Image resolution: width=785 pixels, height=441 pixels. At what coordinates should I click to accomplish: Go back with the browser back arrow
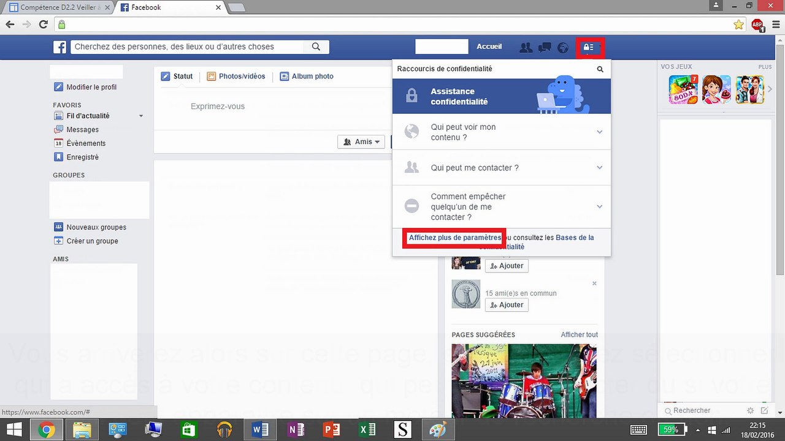10,24
